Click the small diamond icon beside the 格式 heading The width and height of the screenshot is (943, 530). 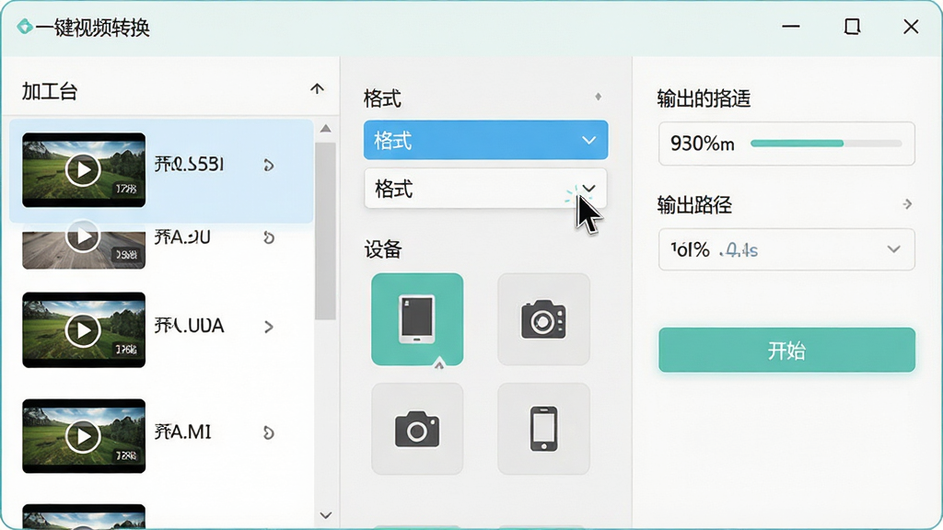pyautogui.click(x=598, y=97)
